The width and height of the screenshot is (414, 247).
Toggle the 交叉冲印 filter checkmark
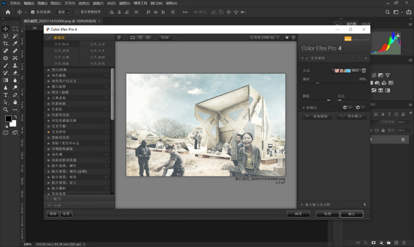[x=307, y=58]
